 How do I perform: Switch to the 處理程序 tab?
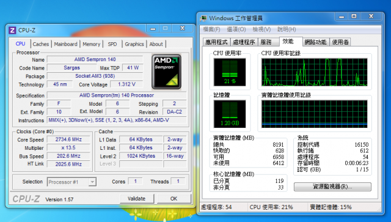pyautogui.click(x=244, y=42)
